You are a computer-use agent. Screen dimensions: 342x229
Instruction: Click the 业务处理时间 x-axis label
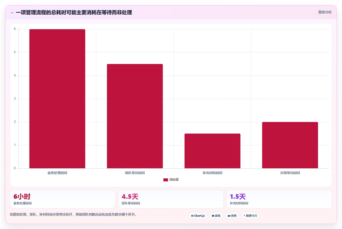(x=57, y=173)
